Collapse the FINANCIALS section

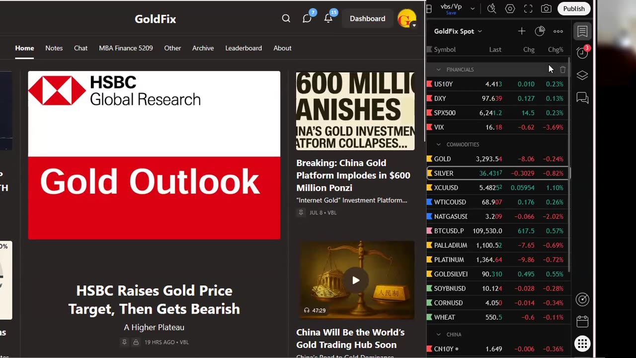coord(438,70)
